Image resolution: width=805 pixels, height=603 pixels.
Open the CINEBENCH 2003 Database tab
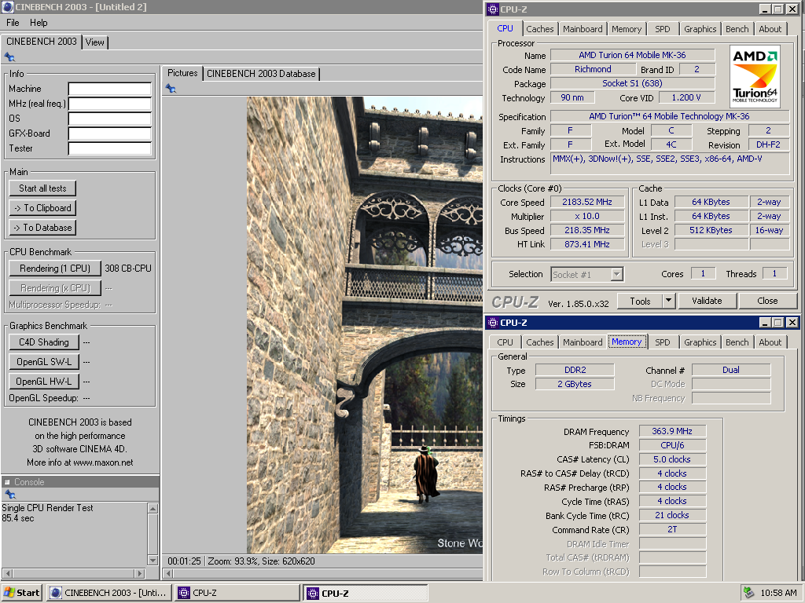coord(261,74)
